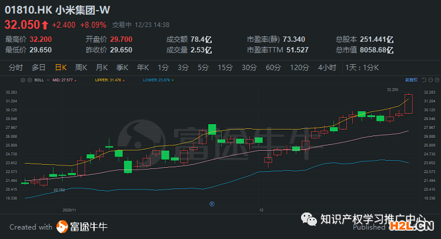This screenshot has width=441, height=239.
Task: Click the stock title 01810.HK 小米集团-W
Action: tap(58, 10)
